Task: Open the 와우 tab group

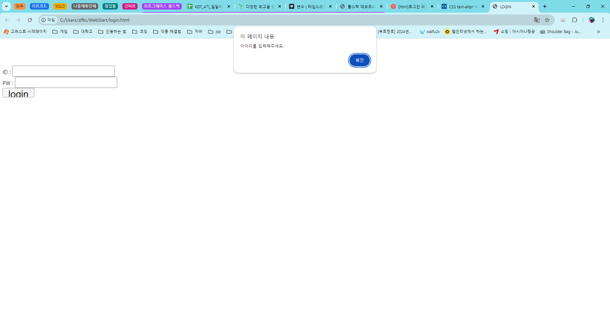Action: [20, 6]
